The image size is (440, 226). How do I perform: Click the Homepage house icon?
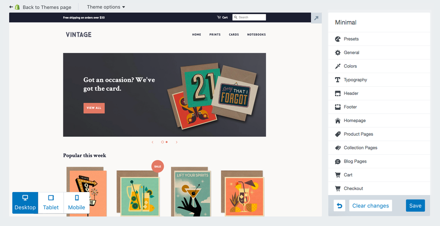[338, 121]
